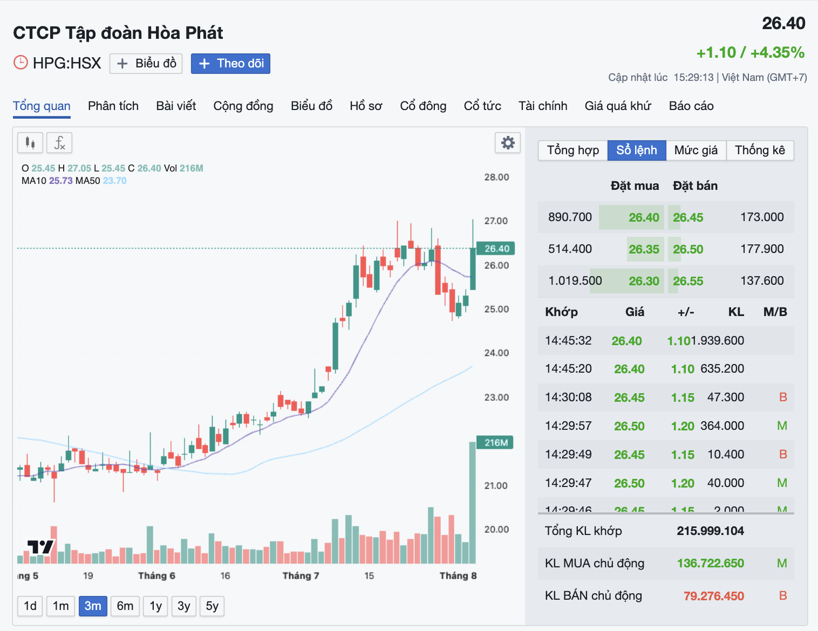The width and height of the screenshot is (818, 631).
Task: Click bid price 26.40 in order book
Action: 644,218
